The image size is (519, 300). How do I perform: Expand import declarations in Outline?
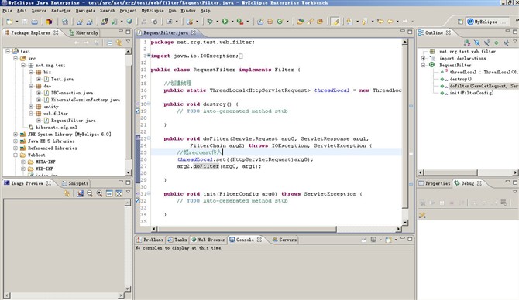click(424, 58)
